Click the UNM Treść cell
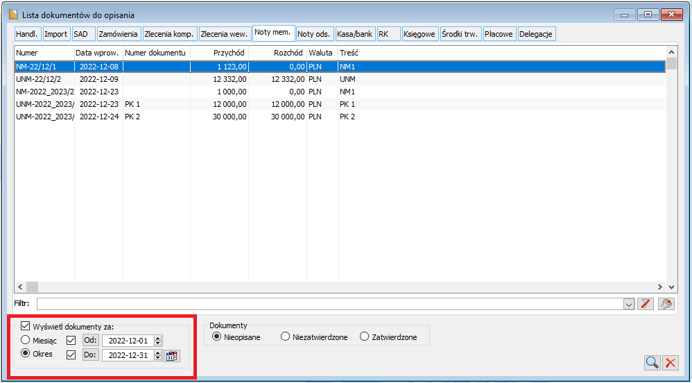This screenshot has height=383, width=692. coord(502,79)
